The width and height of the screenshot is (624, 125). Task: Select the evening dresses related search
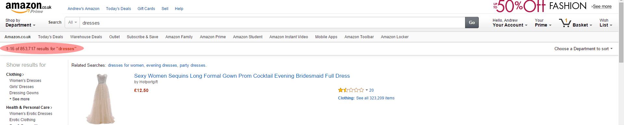tap(161, 65)
